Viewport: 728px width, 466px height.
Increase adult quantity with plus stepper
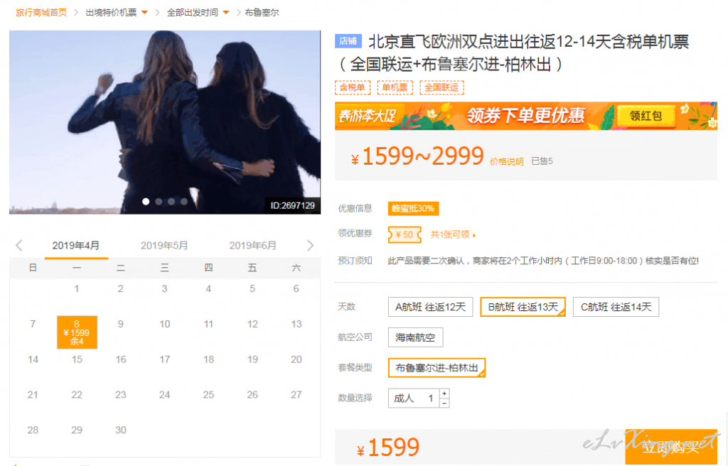point(444,393)
